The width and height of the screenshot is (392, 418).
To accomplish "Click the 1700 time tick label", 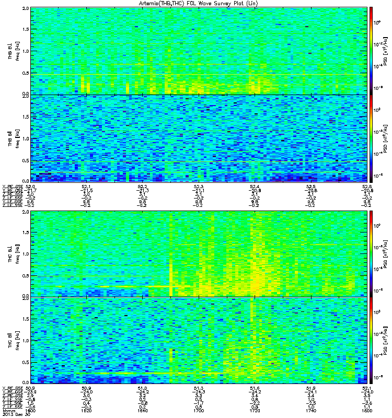I will pos(199,411).
